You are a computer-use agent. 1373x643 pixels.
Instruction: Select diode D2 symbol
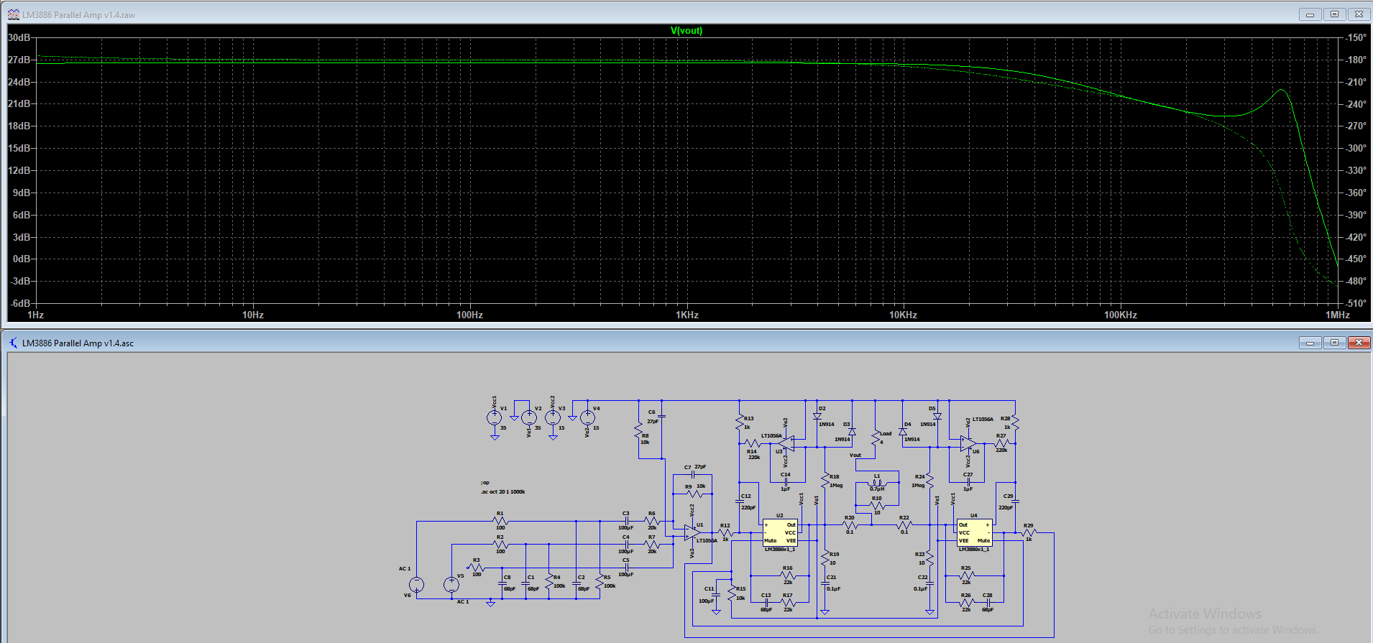[817, 416]
